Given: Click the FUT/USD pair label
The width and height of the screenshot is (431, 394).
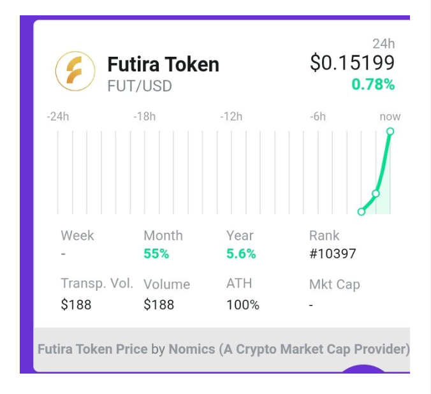Looking at the screenshot, I should [140, 86].
